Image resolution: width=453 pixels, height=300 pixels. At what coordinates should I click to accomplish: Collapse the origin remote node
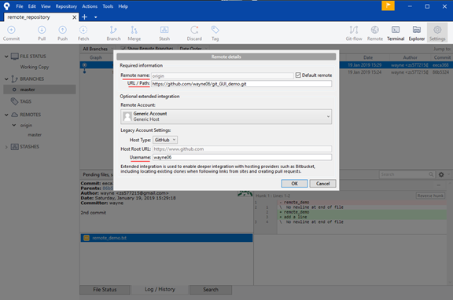[14, 125]
